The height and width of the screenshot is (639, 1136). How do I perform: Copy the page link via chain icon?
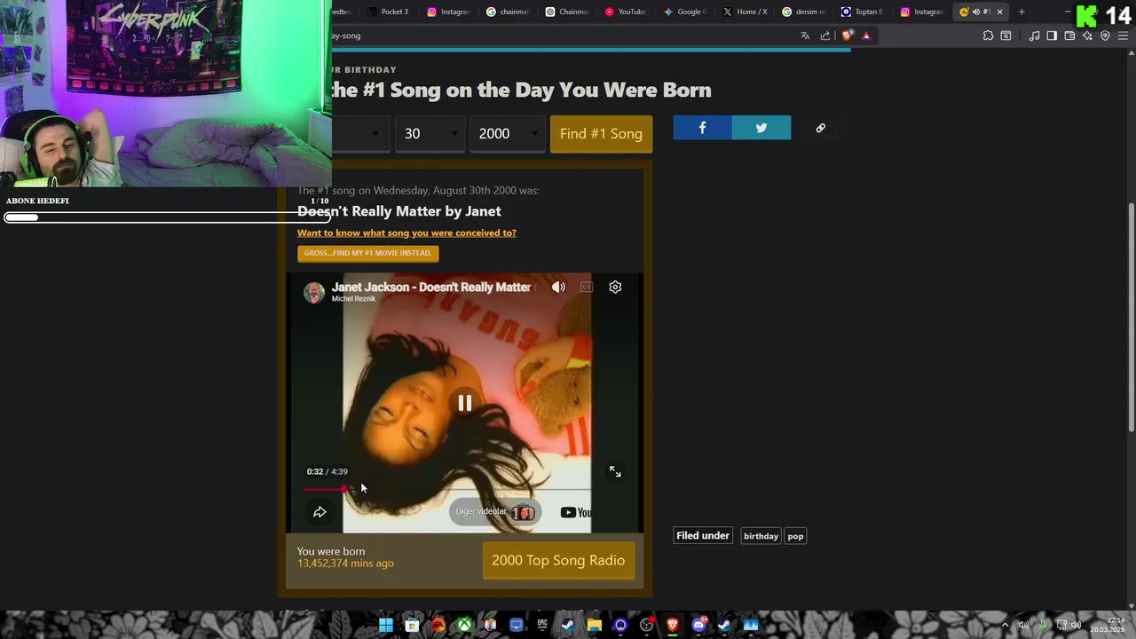pyautogui.click(x=820, y=128)
